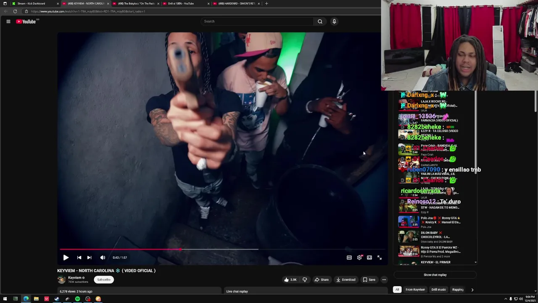The width and height of the screenshot is (538, 303).
Task: Open the Keyviem channel name link
Action: 75,278
